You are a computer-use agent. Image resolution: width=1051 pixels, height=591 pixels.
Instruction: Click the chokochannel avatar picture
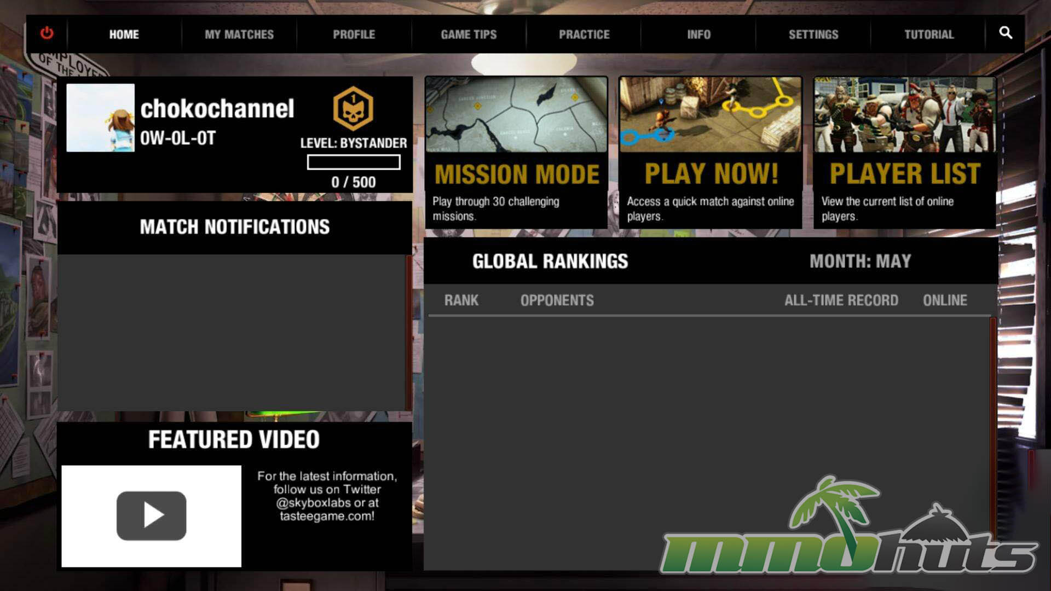coord(101,118)
